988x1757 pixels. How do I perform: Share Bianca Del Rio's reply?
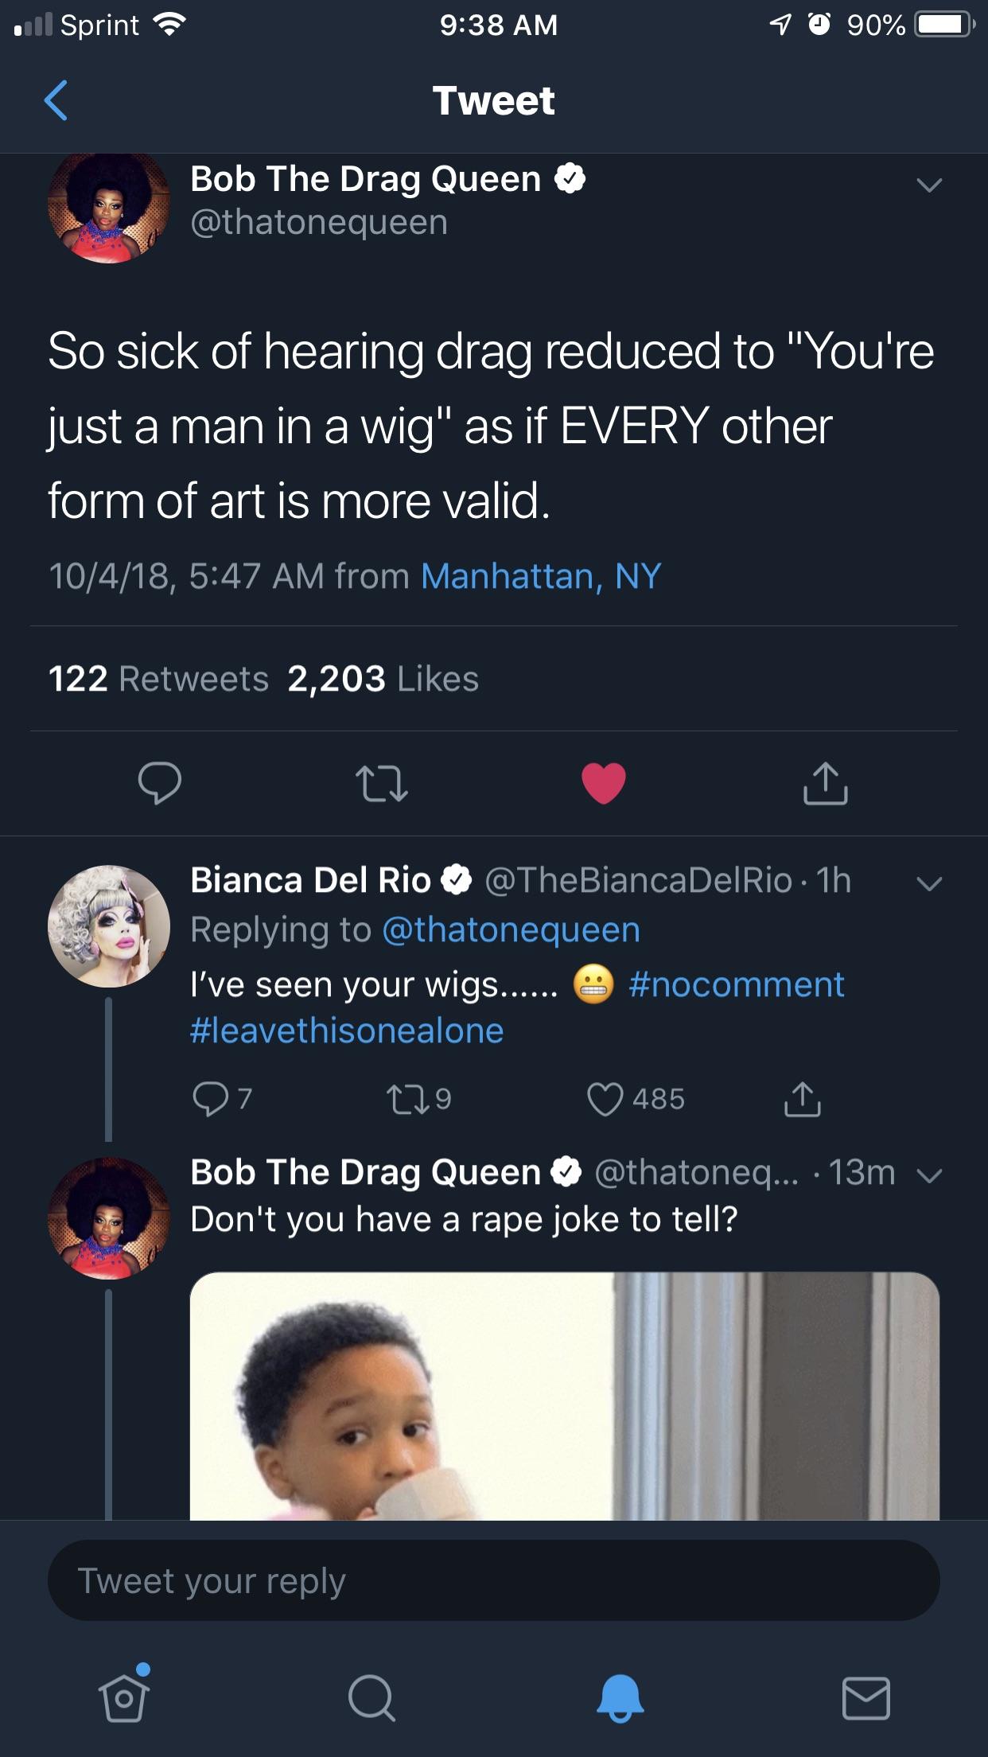pyautogui.click(x=803, y=1099)
